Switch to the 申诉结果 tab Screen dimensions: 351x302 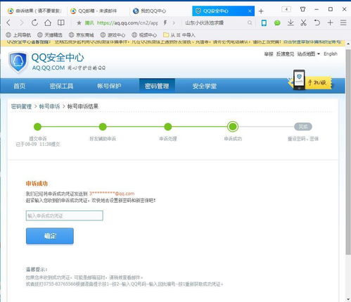(34, 11)
